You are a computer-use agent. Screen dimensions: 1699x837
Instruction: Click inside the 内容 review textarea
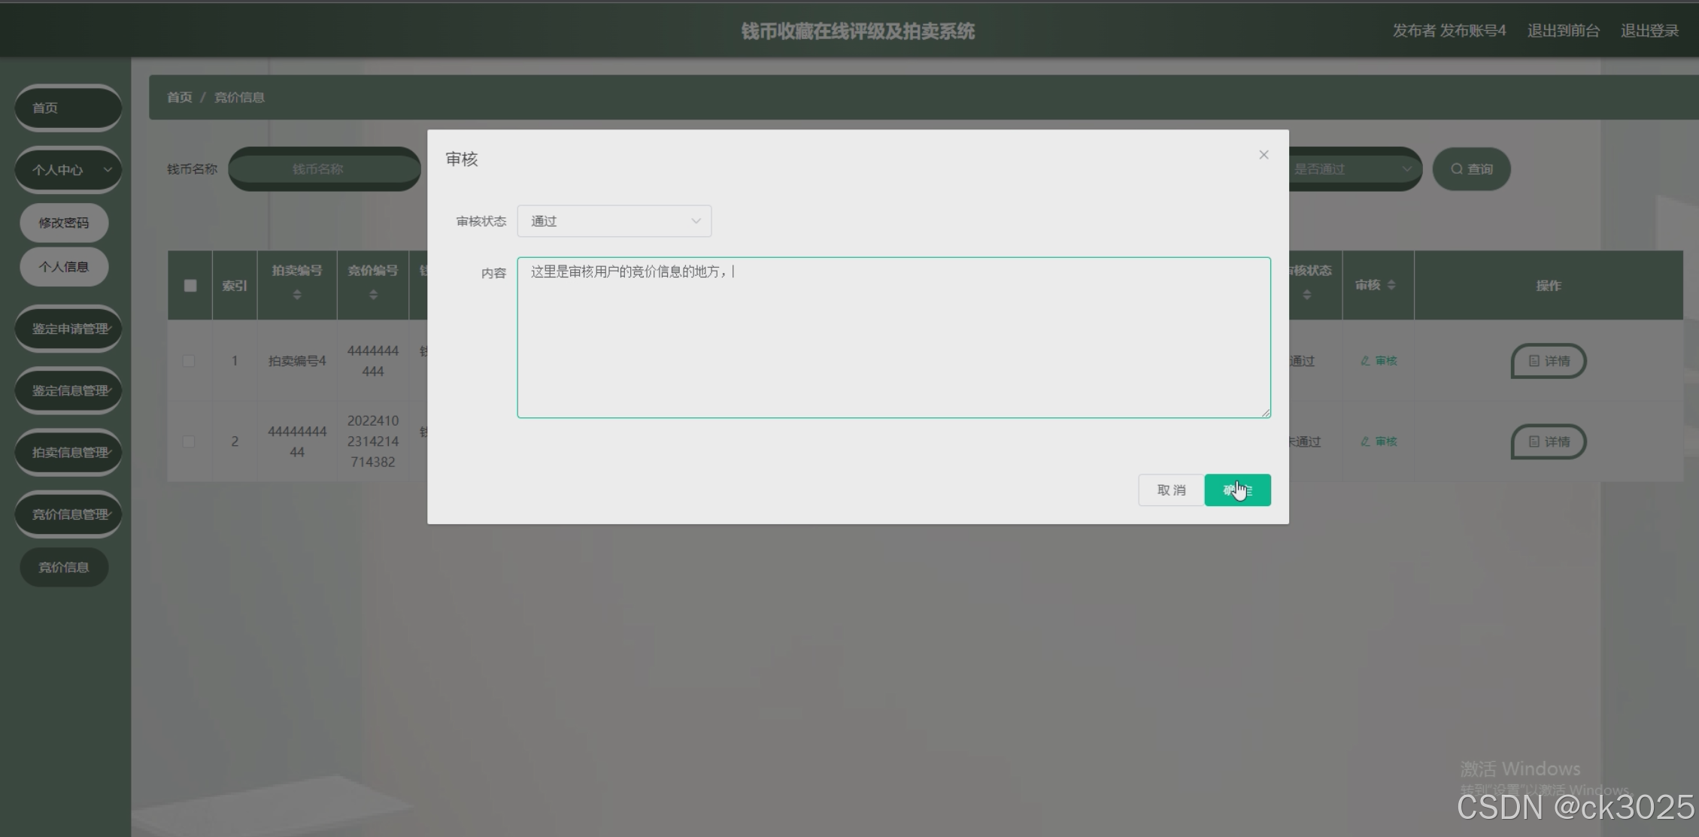pos(893,338)
